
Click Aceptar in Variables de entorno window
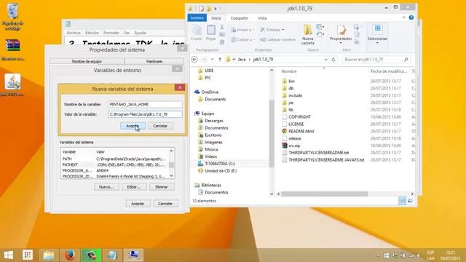tap(138, 204)
